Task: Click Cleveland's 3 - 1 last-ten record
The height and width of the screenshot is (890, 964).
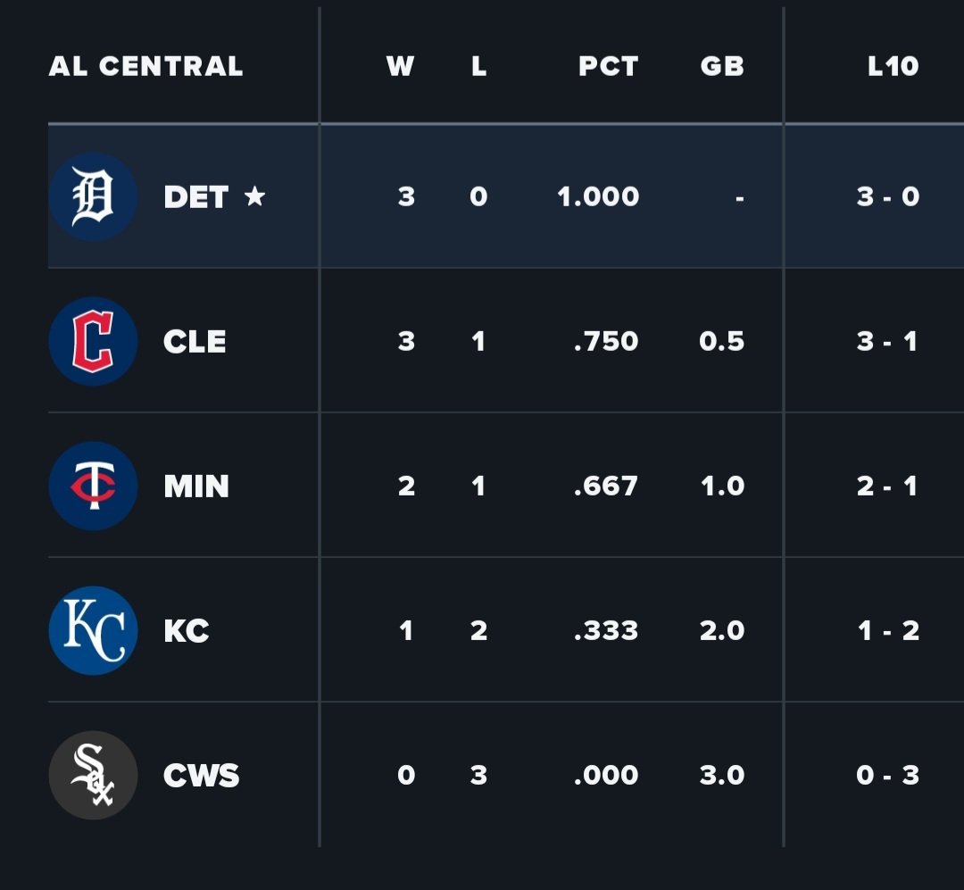Action: (887, 341)
